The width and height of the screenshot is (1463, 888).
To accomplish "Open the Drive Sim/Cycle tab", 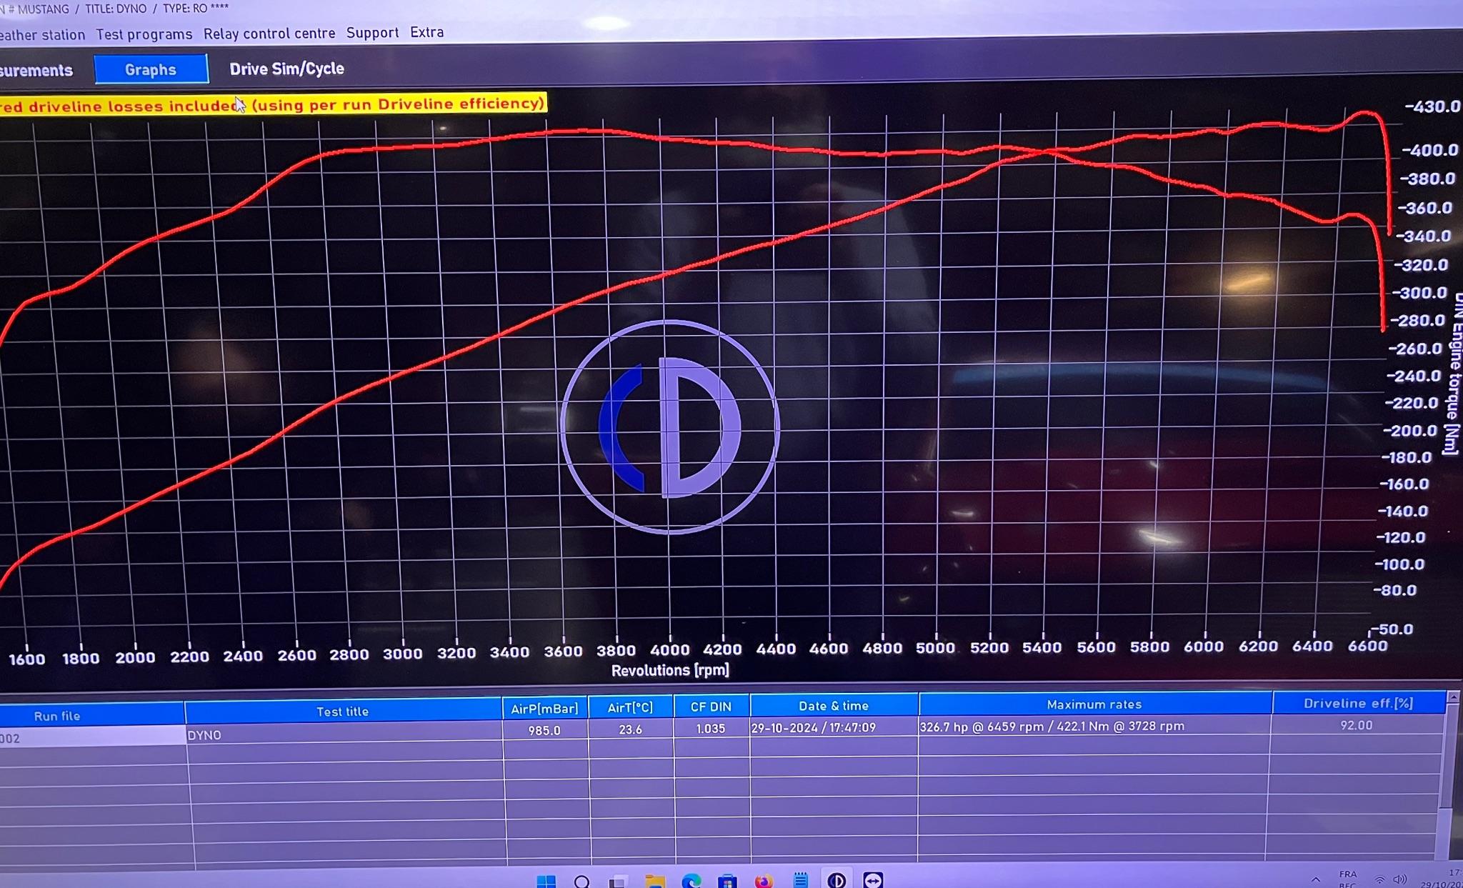I will (286, 69).
